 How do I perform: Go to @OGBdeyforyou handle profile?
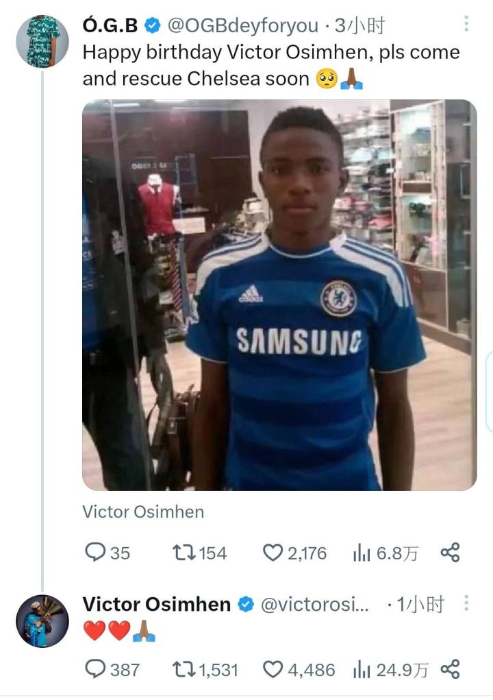[243, 26]
